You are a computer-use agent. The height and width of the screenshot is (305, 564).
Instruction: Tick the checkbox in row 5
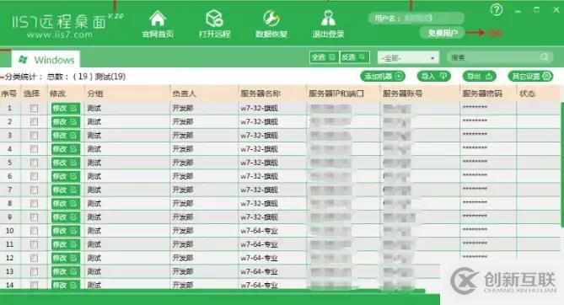[x=35, y=163]
